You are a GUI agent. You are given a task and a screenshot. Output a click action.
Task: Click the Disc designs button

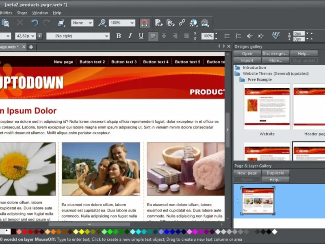(275, 54)
